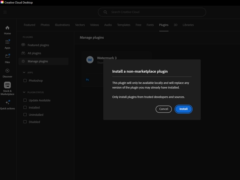Open Files from the sidebar
This screenshot has width=240, height=180.
[7, 58]
